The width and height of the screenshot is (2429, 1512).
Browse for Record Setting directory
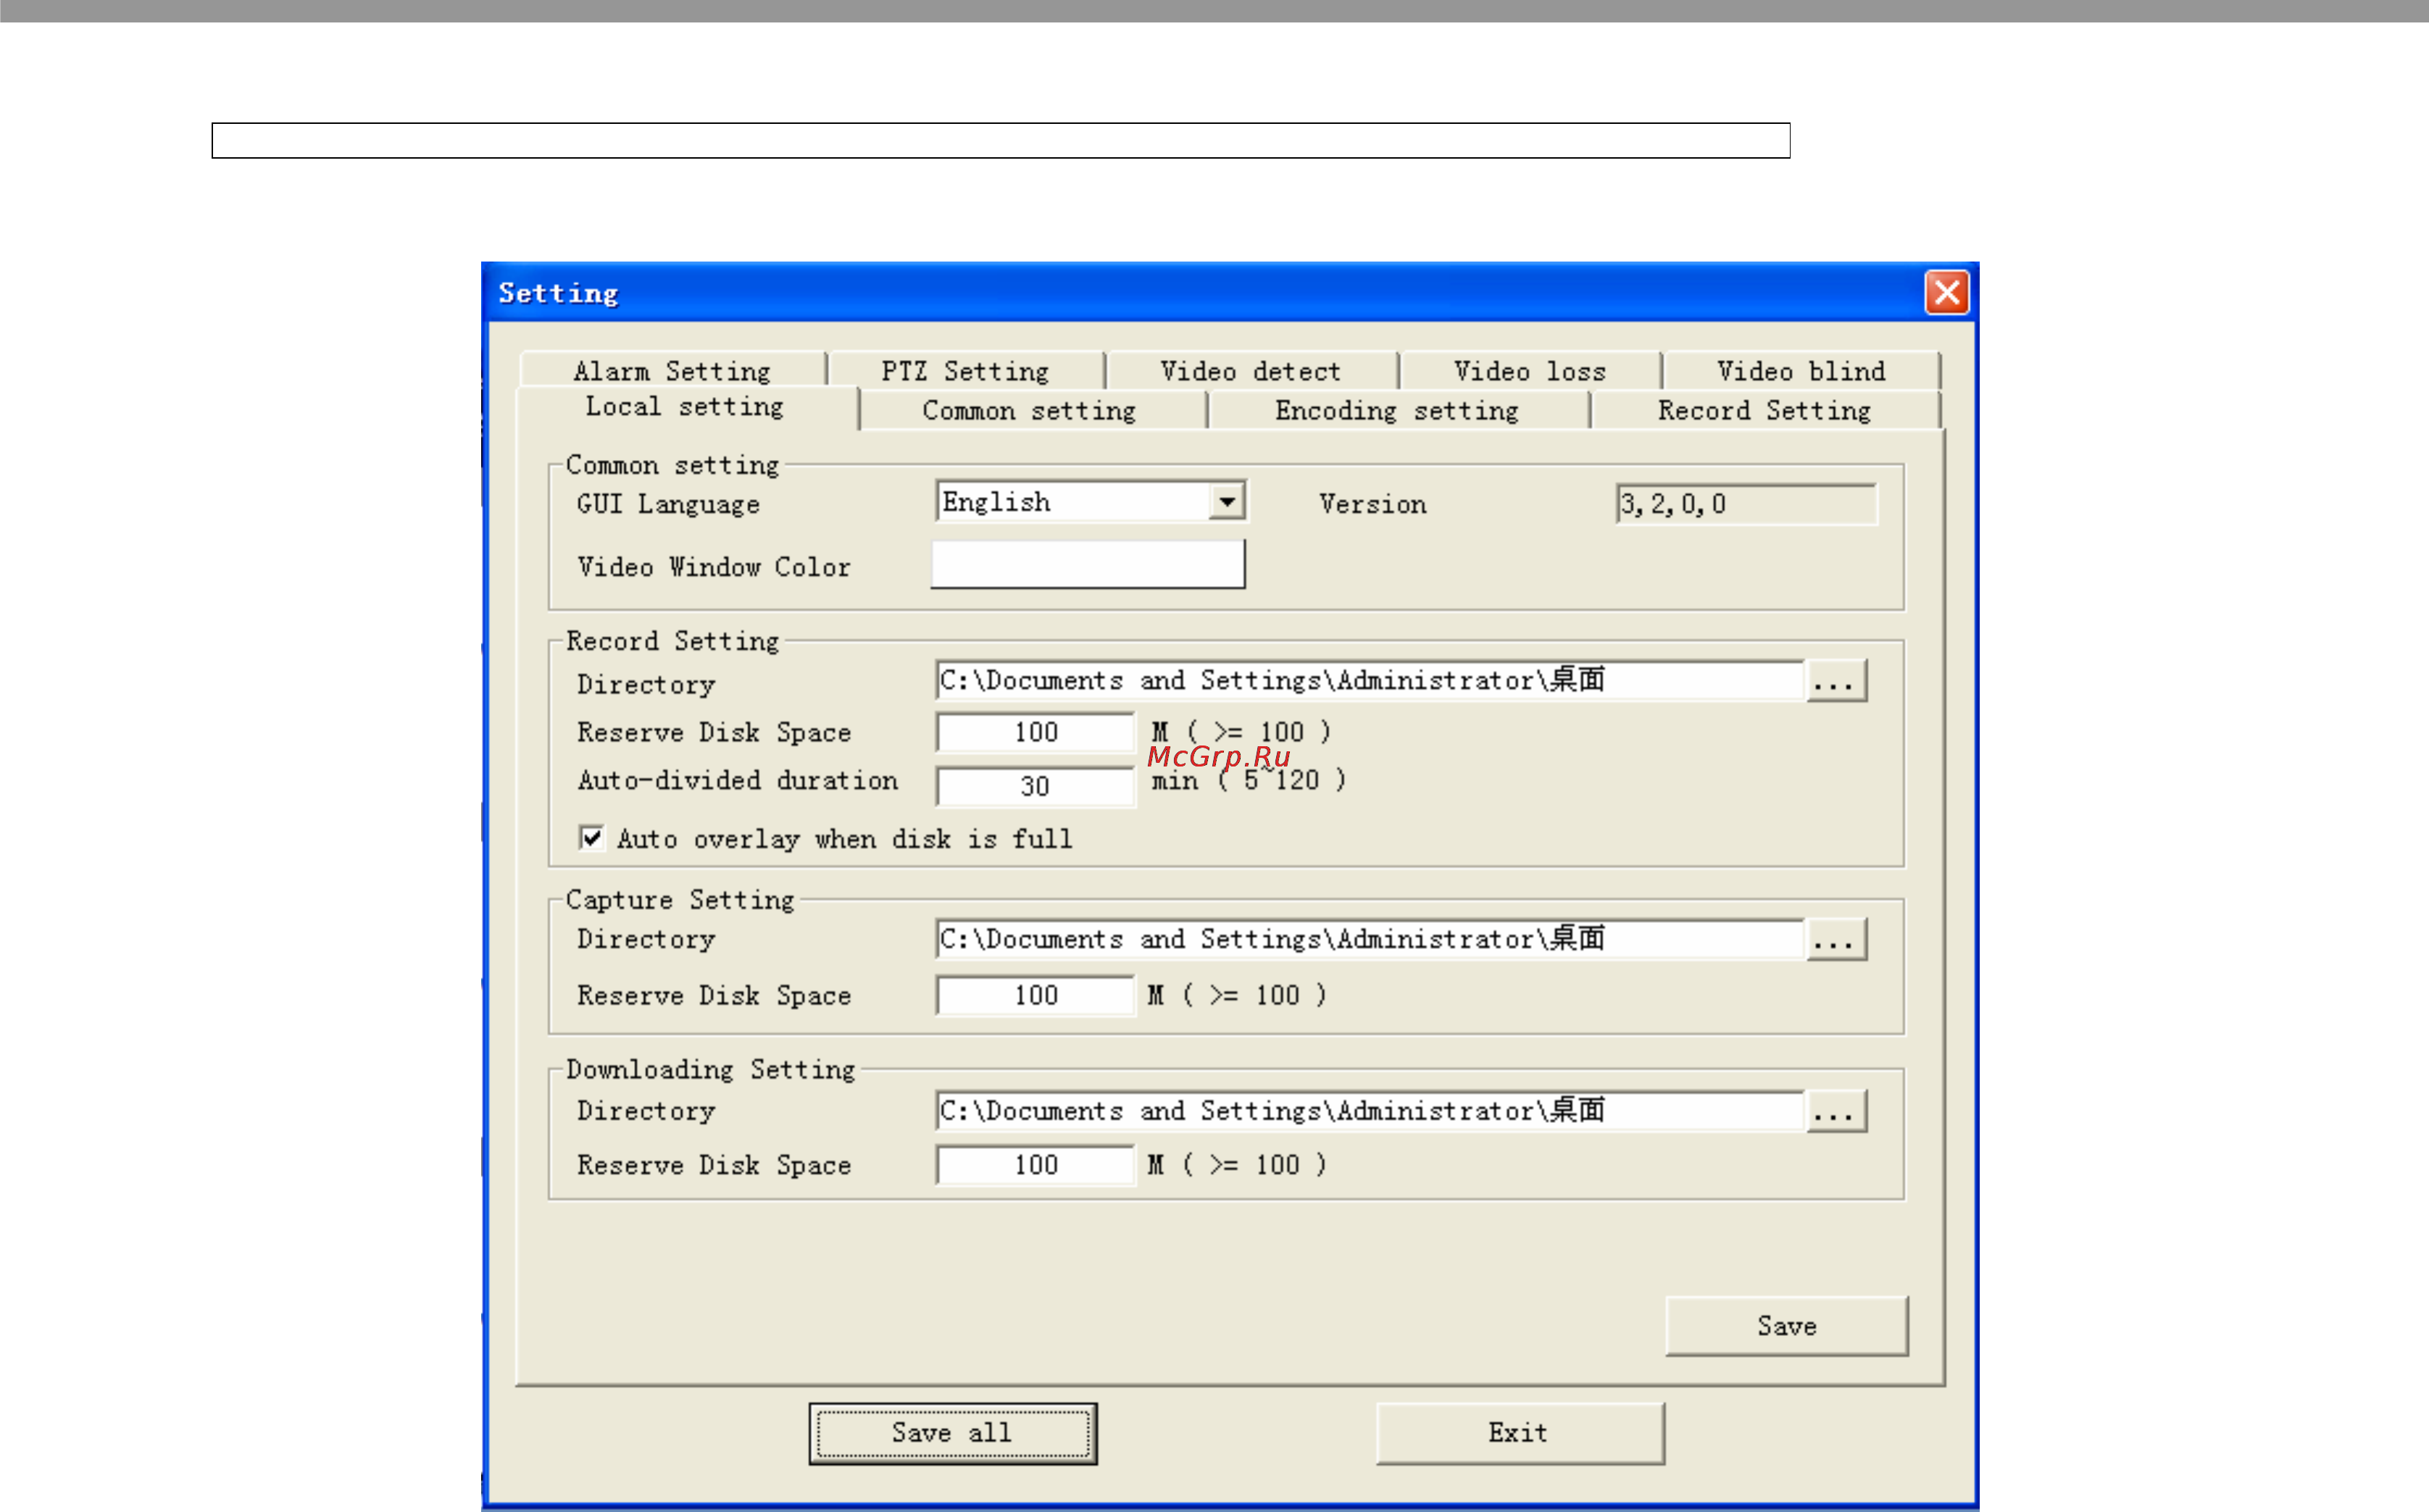coord(1836,681)
